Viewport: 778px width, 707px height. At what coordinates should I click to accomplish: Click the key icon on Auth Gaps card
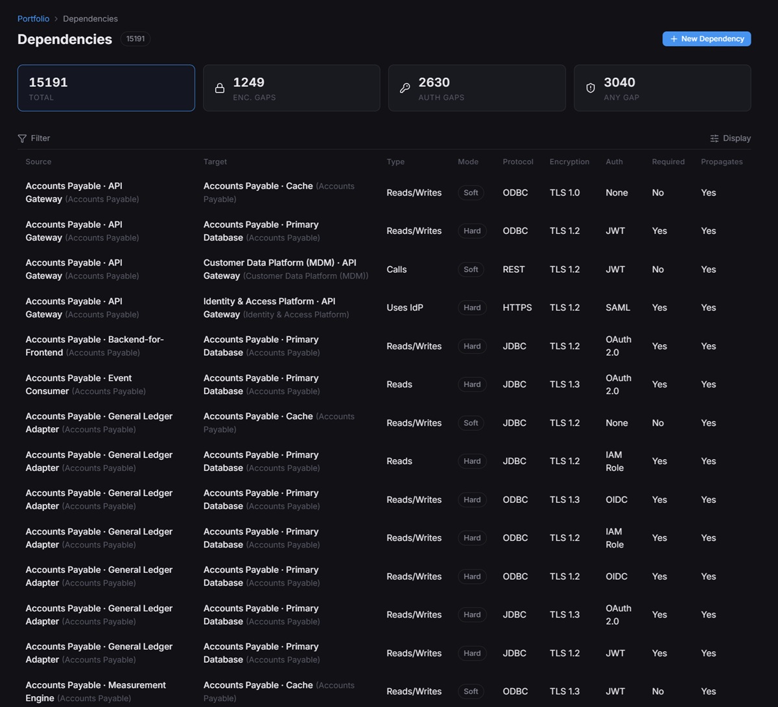tap(405, 88)
